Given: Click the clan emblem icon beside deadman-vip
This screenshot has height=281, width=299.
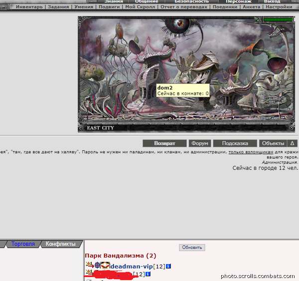Looking at the screenshot, I should pos(105,265).
